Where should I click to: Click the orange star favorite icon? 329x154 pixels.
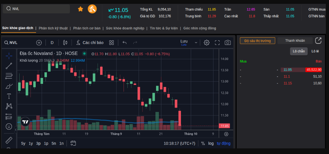point(80,9)
